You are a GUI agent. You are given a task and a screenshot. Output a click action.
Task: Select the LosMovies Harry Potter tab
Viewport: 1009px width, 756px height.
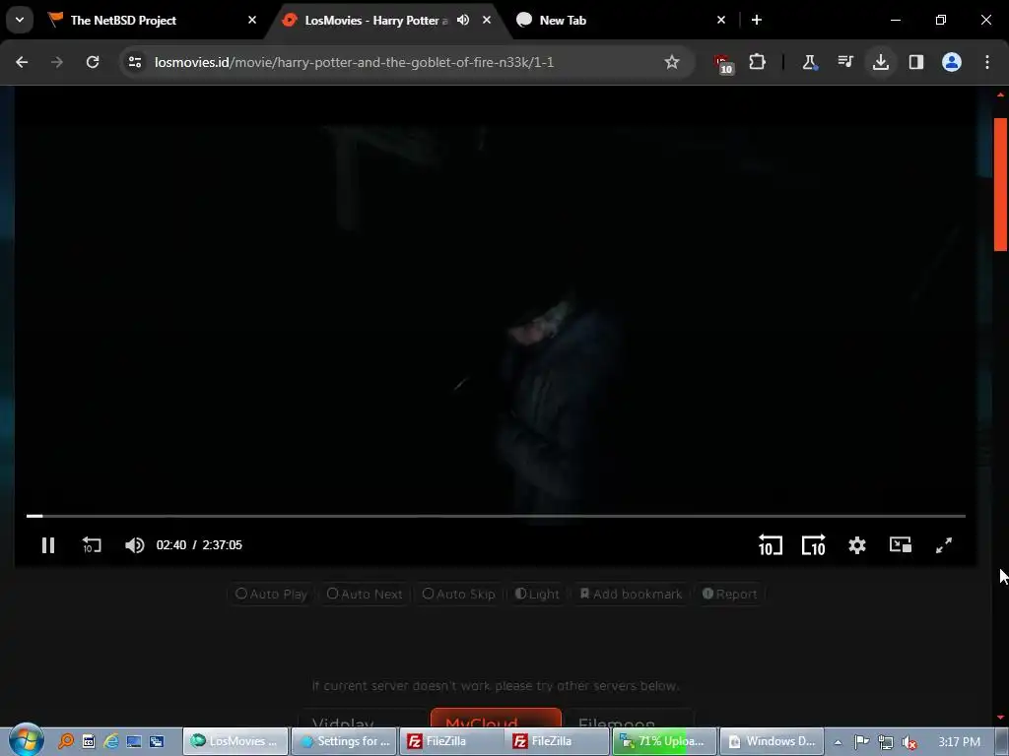(375, 20)
